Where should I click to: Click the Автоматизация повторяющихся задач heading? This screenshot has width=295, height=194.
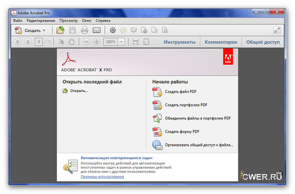coord(116,158)
